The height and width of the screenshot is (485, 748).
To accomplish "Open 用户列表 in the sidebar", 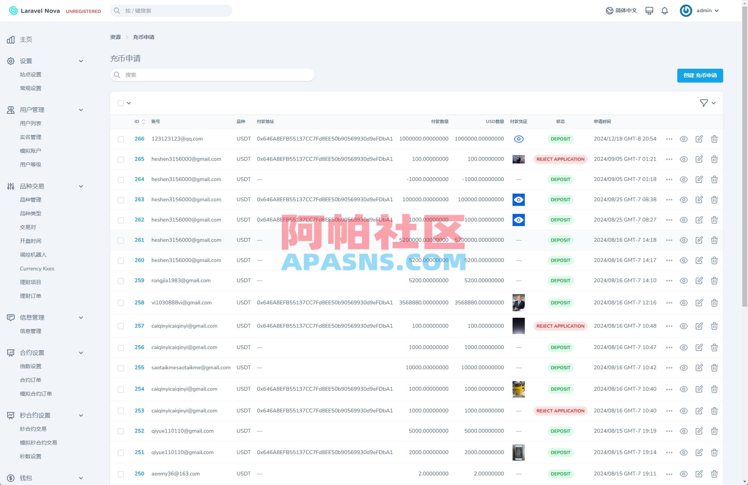I will [31, 123].
